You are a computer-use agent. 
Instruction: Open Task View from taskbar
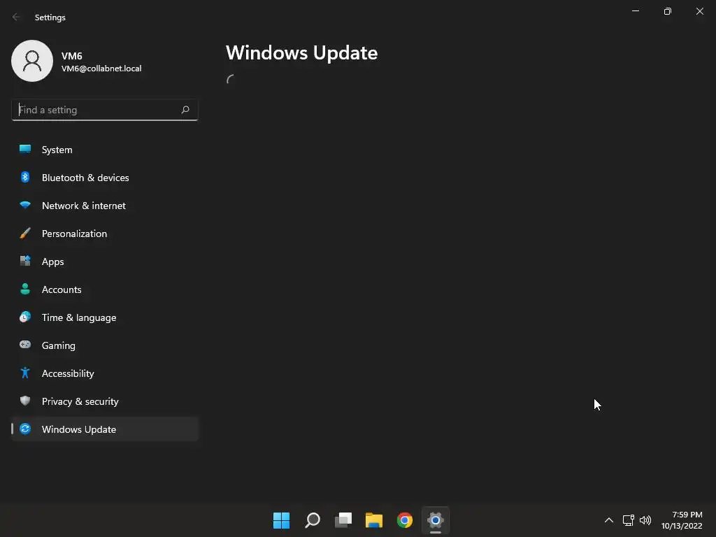point(343,520)
